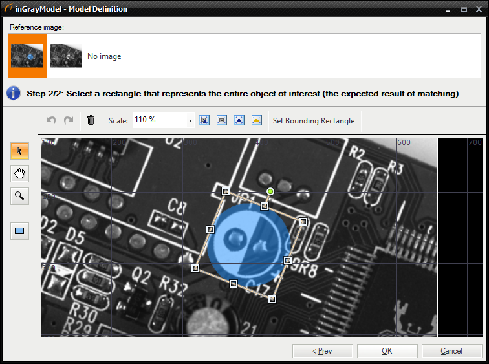Screen dimensions: 489x364
Task: Click first zoom-fit icon after Scale dropdown
Action: pyautogui.click(x=204, y=120)
